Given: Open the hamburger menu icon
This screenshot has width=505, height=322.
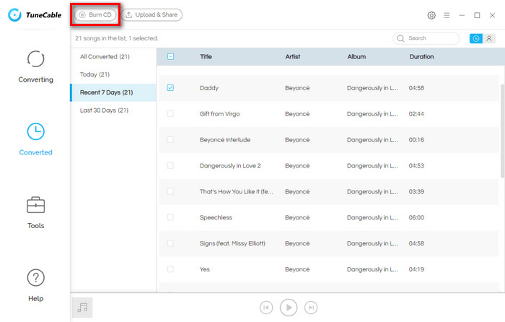Looking at the screenshot, I should point(447,15).
